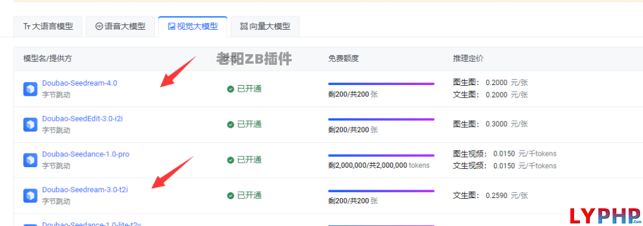
Task: Click 图生图 0.2000 元/张 price text
Action: (x=491, y=83)
